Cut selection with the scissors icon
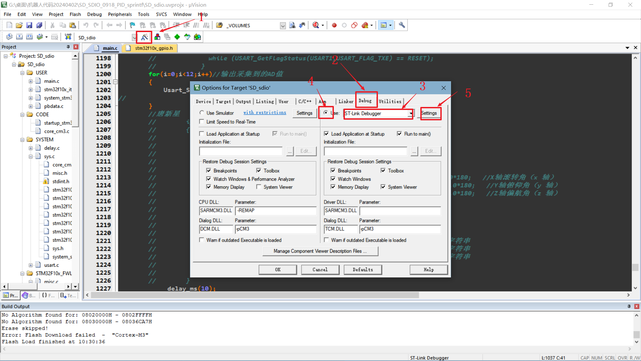 pos(52,25)
